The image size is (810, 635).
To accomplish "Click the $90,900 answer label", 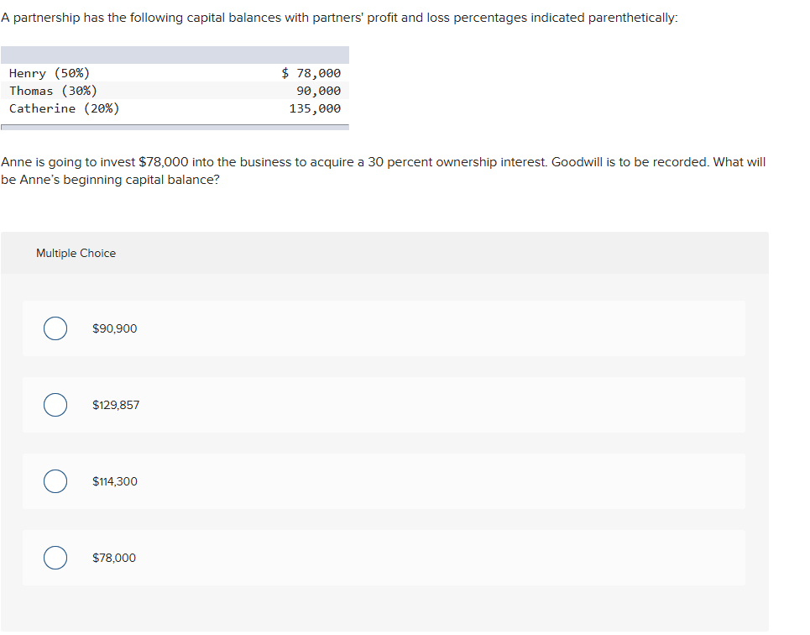I will [x=114, y=328].
